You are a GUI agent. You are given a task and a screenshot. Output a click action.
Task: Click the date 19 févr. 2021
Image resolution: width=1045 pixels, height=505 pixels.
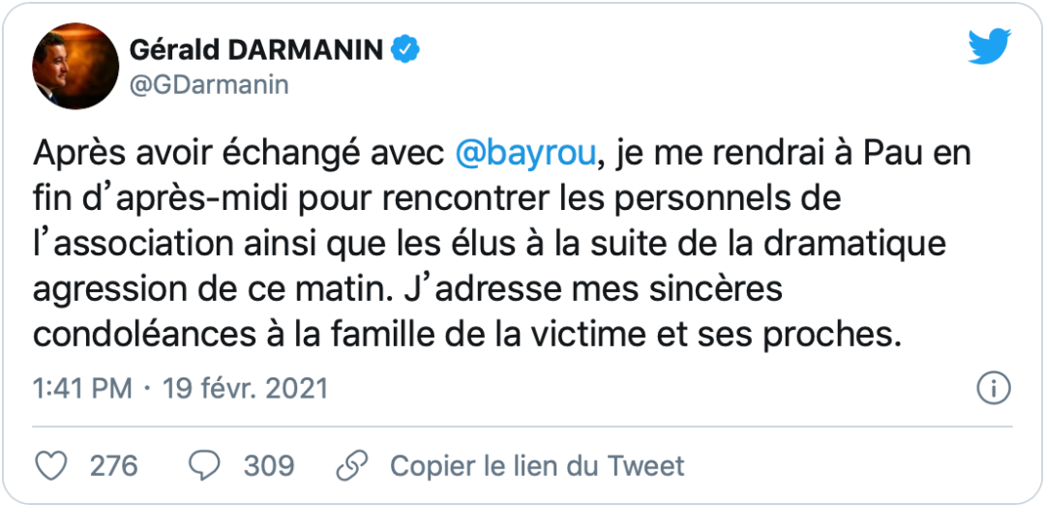(246, 389)
